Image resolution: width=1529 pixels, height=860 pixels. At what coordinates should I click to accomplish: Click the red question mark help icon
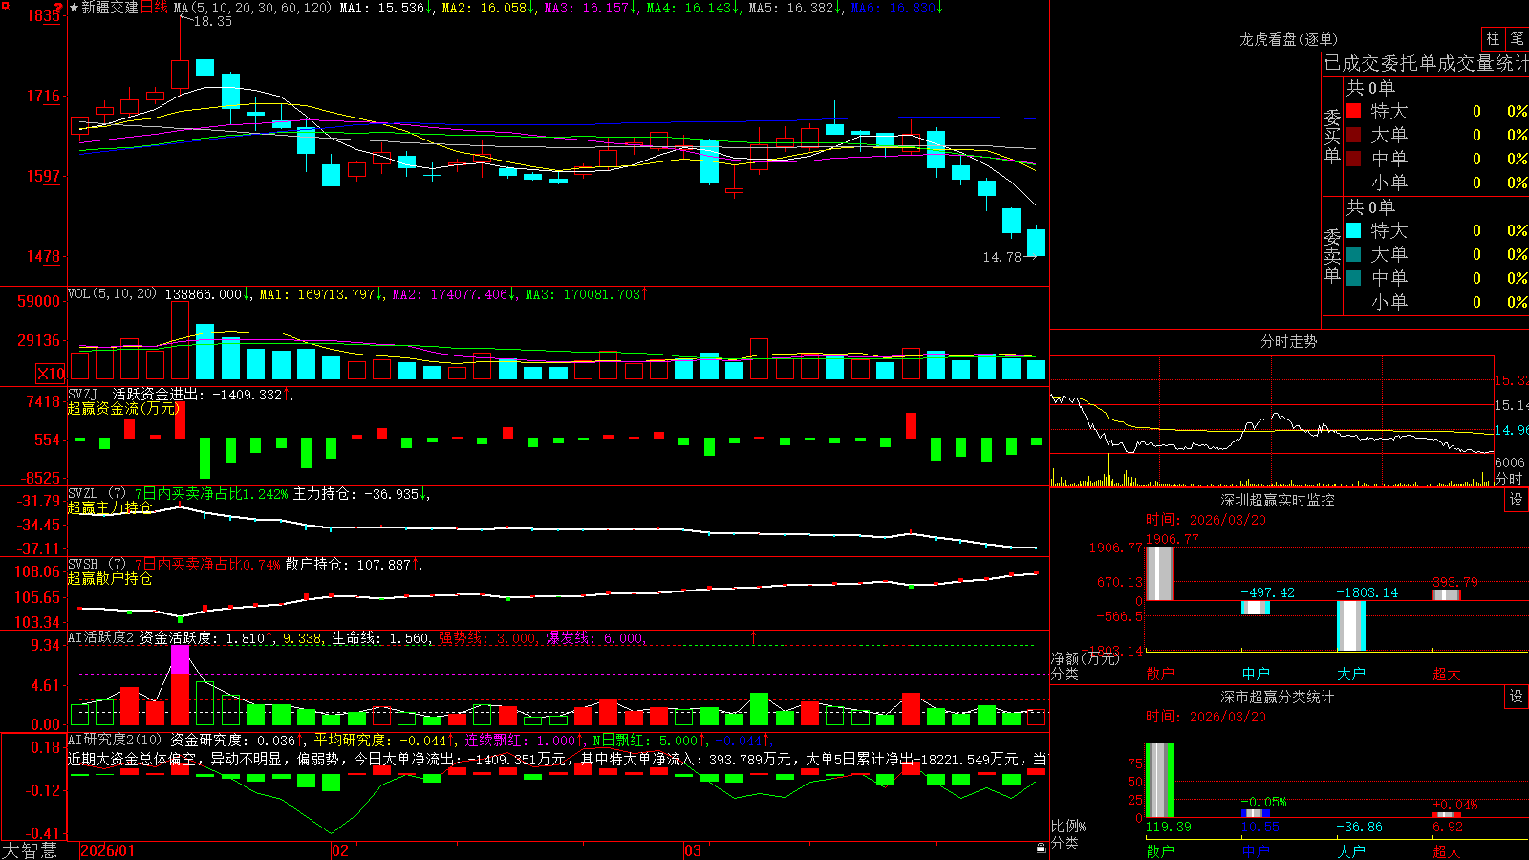pos(59,7)
